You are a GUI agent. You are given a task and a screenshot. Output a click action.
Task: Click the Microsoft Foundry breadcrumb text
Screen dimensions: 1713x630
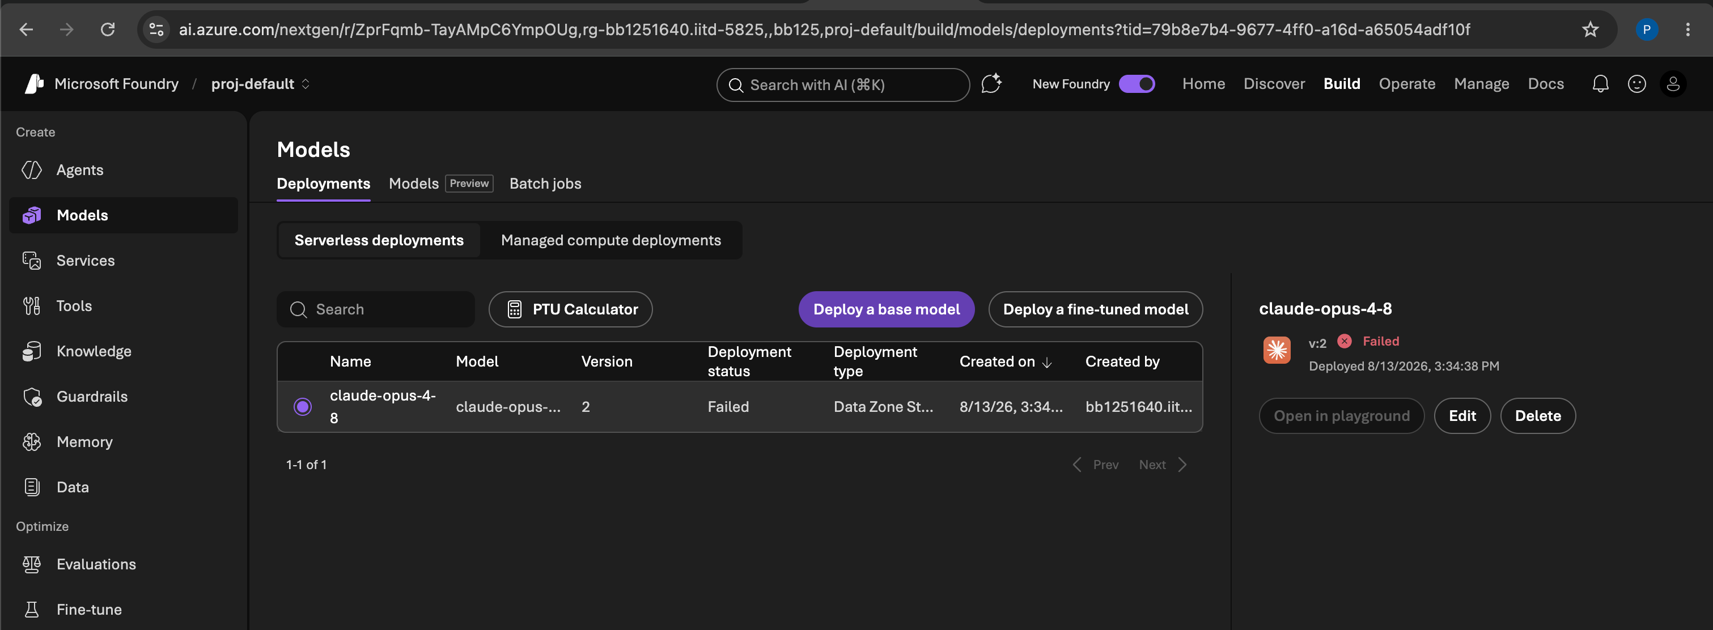click(x=116, y=84)
